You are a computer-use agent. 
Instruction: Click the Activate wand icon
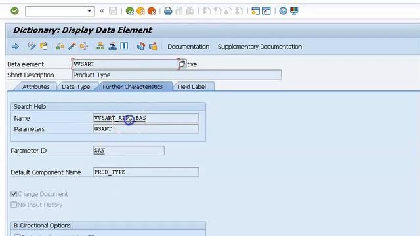tap(72, 47)
